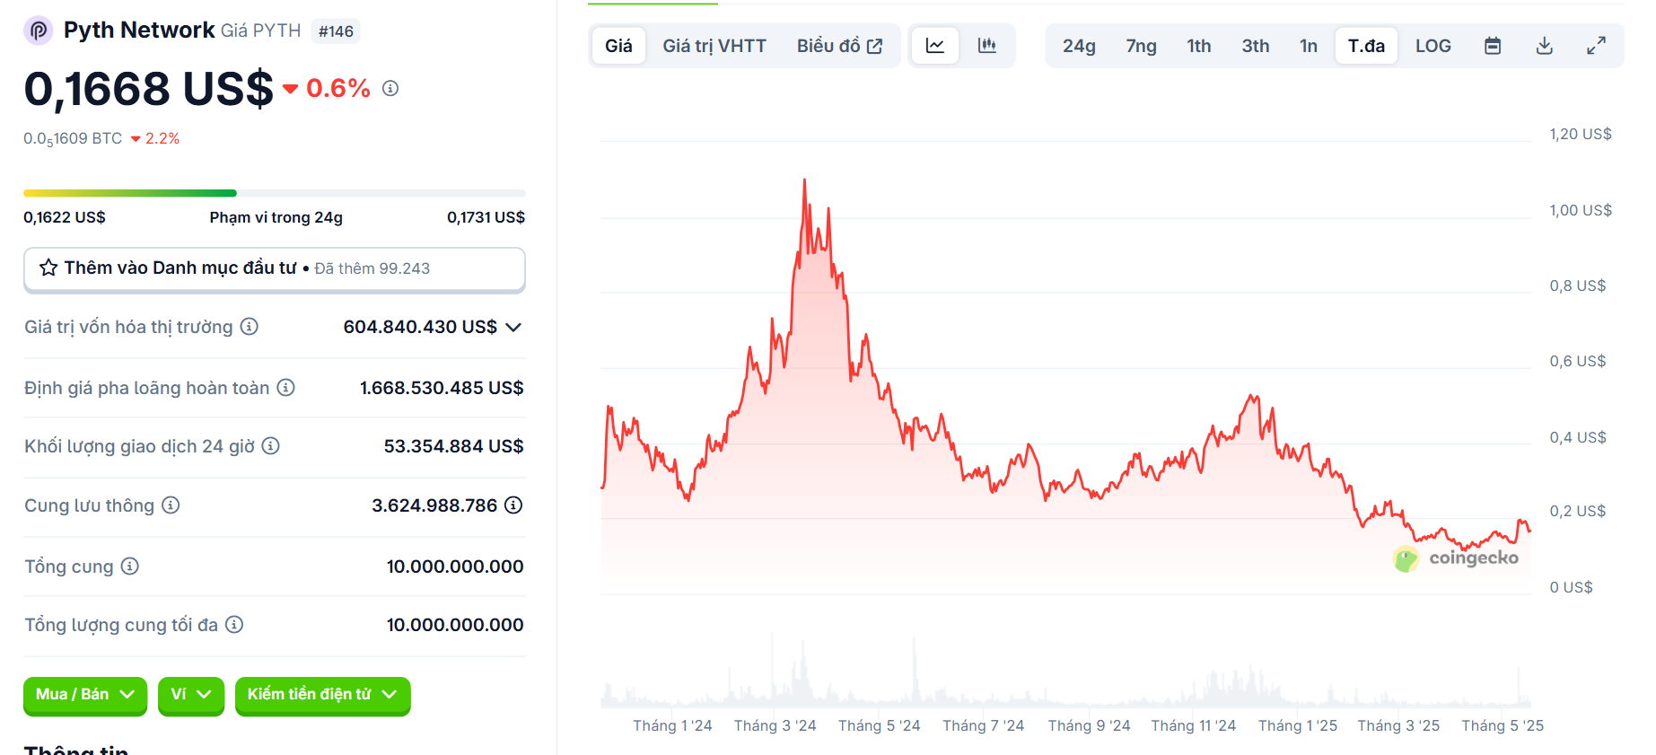Expand chart to fullscreen
This screenshot has width=1656, height=755.
tap(1596, 46)
